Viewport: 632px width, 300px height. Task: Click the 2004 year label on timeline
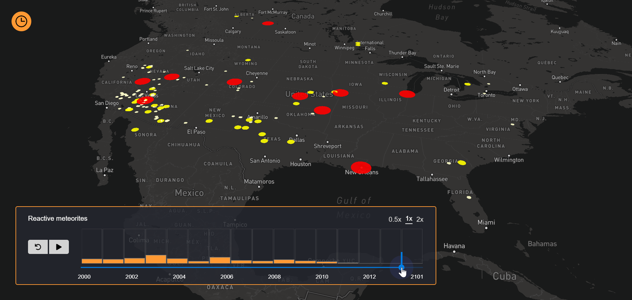(x=179, y=277)
